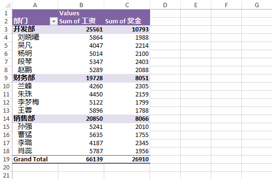
Task: Select bonus value 2403
Action: point(142,62)
